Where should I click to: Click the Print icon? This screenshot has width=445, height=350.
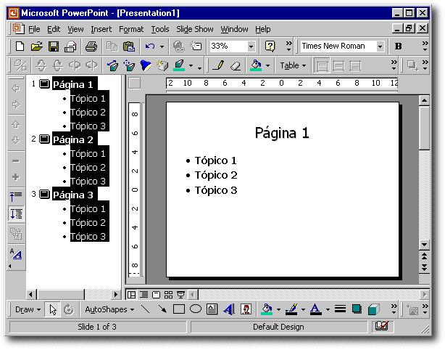click(91, 46)
